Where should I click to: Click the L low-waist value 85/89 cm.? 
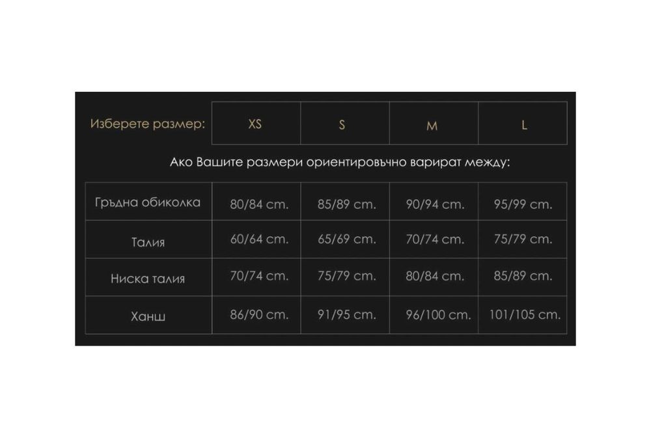[x=523, y=275]
